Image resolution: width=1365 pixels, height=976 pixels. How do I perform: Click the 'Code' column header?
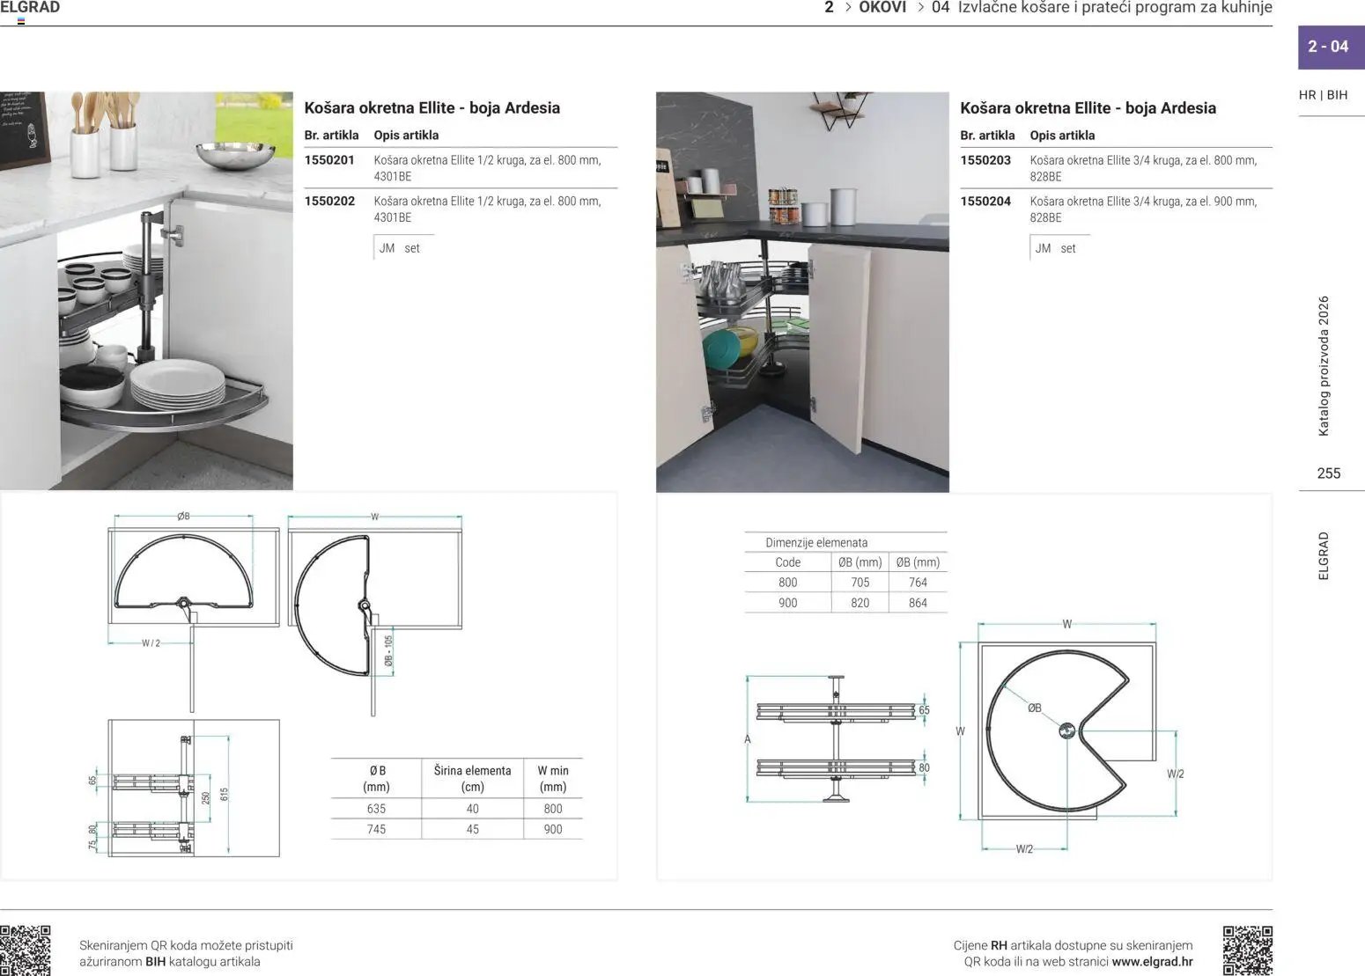(787, 562)
